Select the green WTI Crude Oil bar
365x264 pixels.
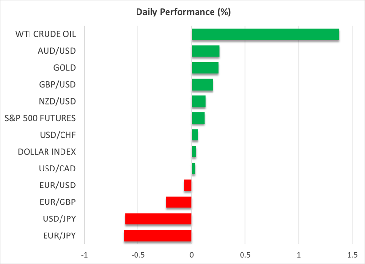(265, 34)
